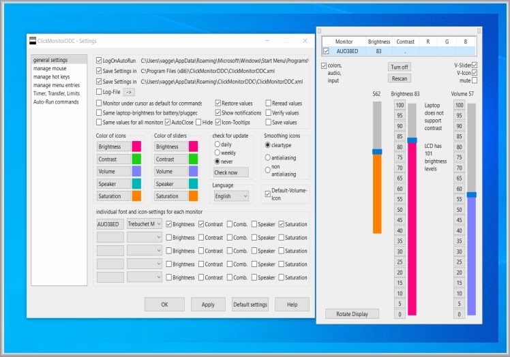This screenshot has width=510, height=357.
Task: Click the S62 orange saturation slider handle
Action: pos(377,151)
